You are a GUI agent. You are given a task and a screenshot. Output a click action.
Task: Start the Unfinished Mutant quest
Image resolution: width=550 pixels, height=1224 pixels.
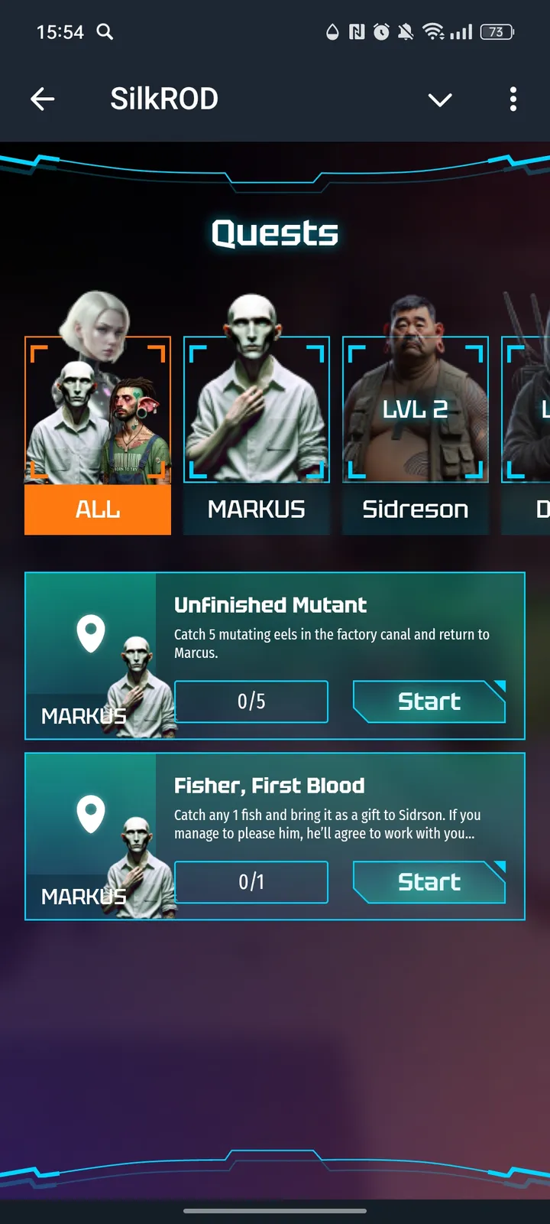pyautogui.click(x=429, y=702)
